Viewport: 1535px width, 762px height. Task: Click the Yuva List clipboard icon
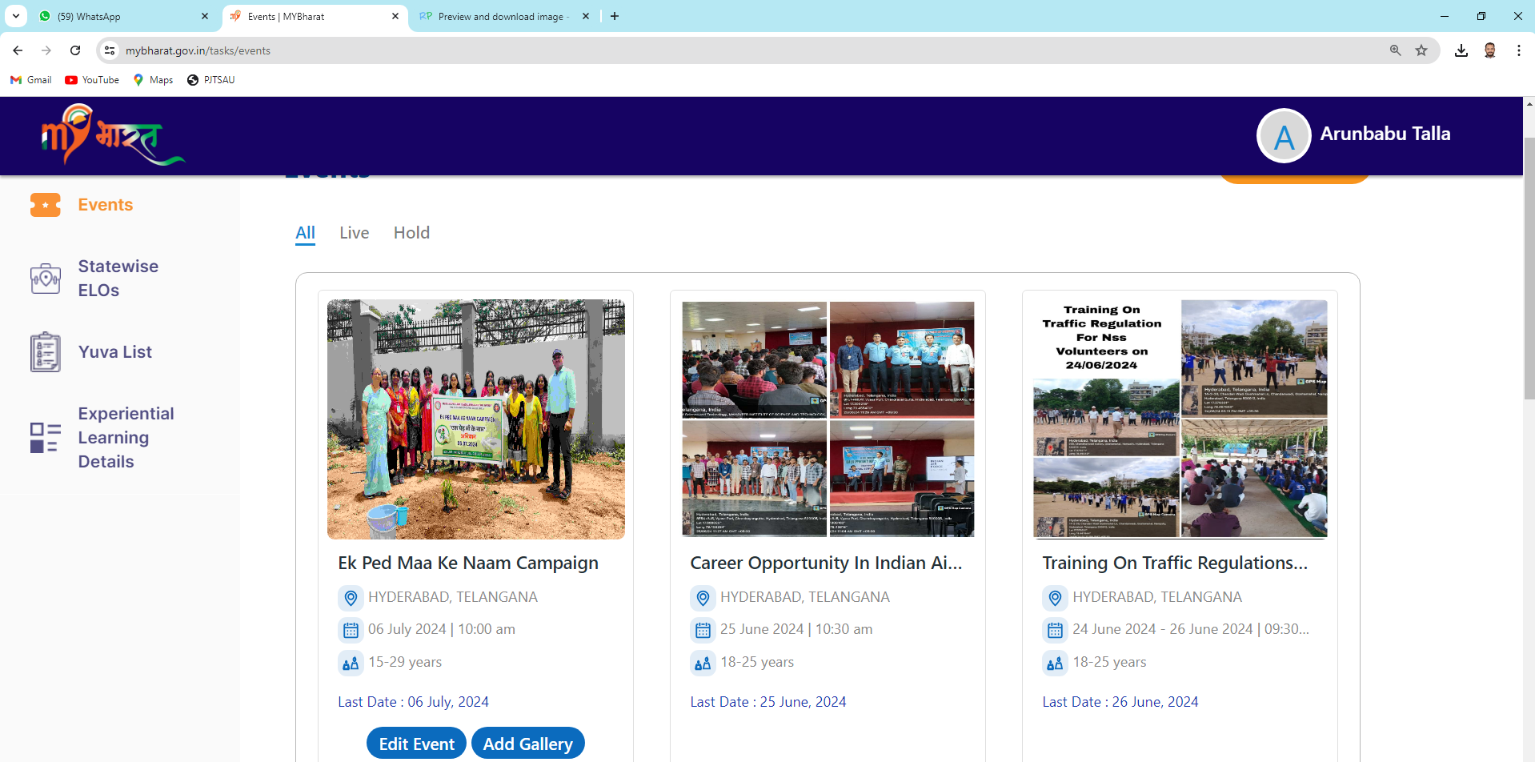(x=46, y=352)
